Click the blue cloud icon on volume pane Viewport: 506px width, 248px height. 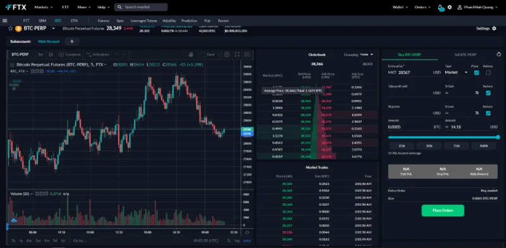[x=14, y=220]
